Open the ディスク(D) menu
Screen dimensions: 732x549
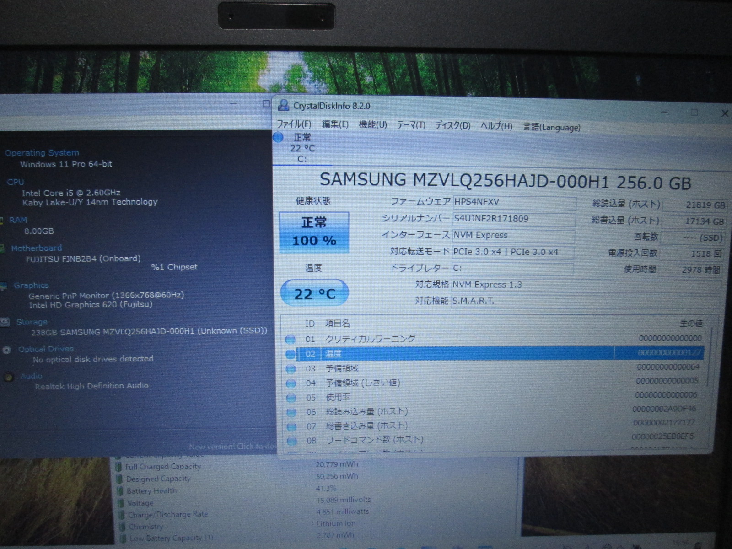pos(452,125)
